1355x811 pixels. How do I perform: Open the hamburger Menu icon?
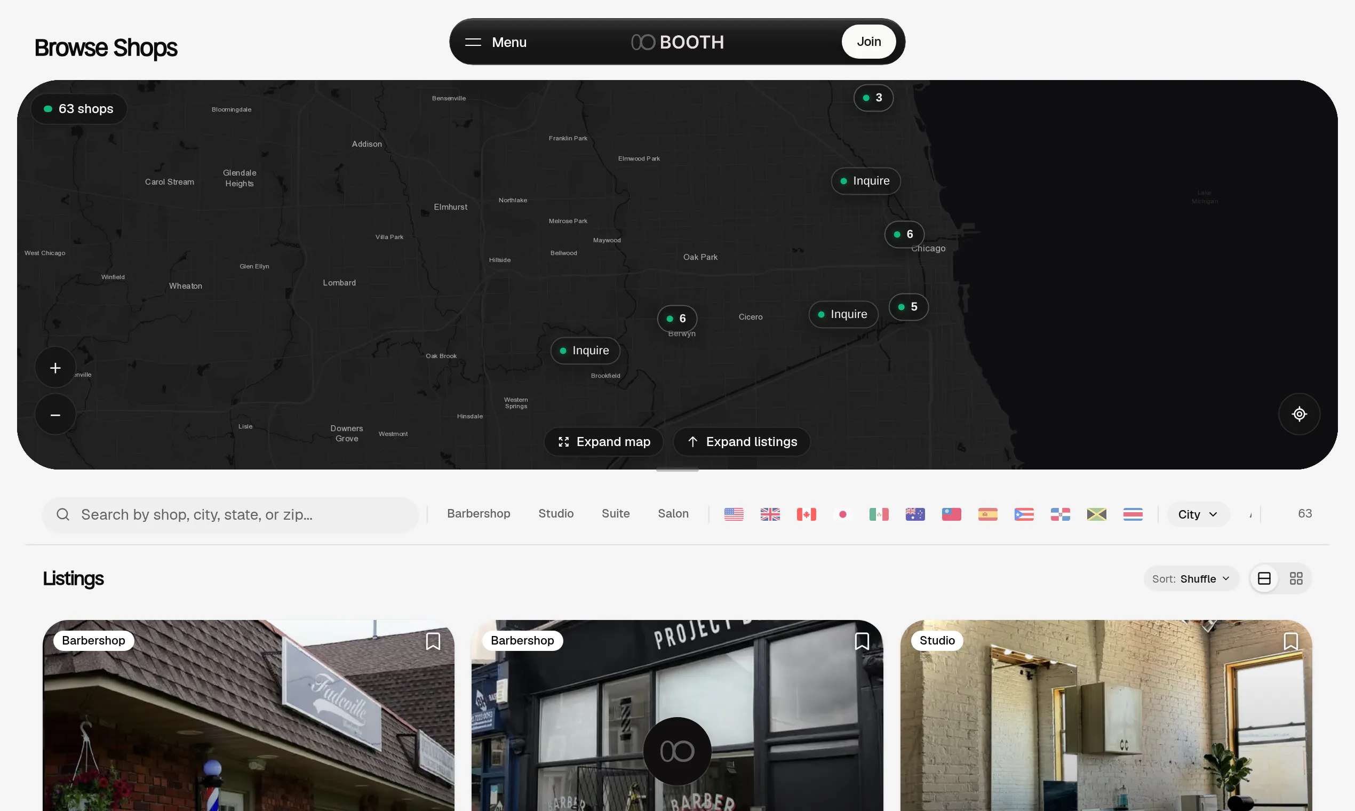point(473,42)
